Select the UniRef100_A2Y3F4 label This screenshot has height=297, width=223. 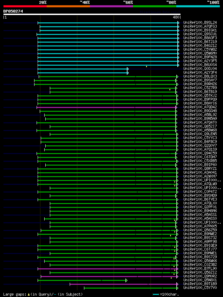[x=200, y=73]
